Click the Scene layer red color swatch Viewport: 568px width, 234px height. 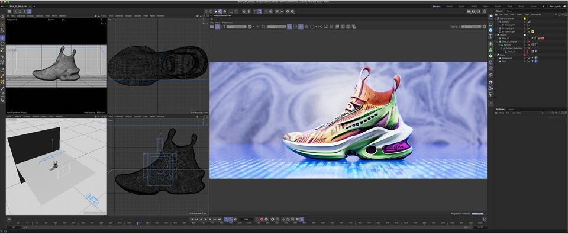coord(525,55)
